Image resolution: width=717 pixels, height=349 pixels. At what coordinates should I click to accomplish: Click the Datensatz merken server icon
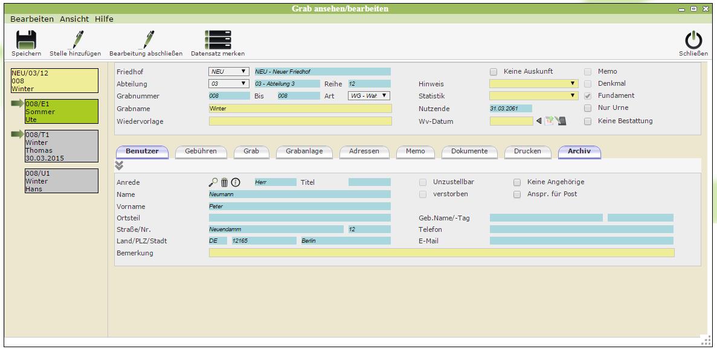[217, 40]
